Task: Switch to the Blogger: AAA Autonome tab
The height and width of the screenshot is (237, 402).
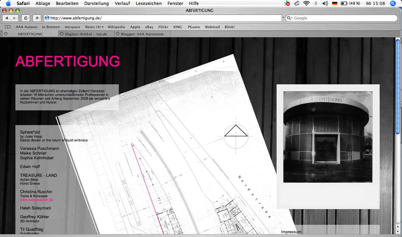Action: 142,34
